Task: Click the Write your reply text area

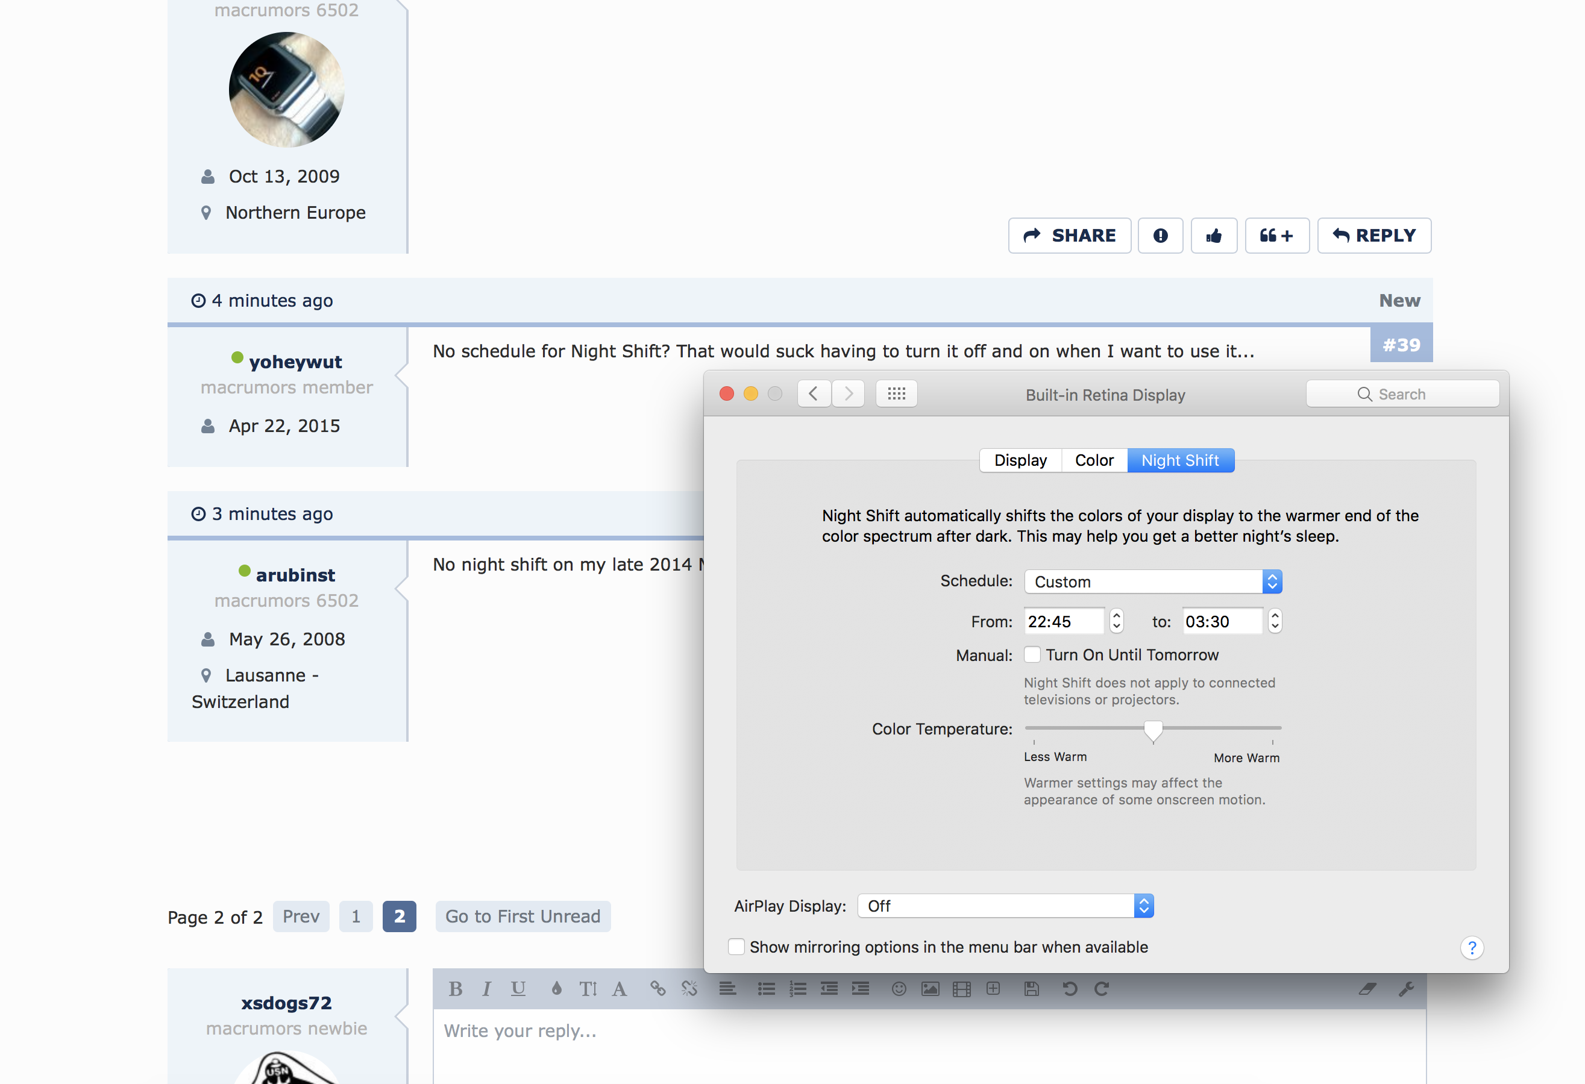Action: [929, 1047]
